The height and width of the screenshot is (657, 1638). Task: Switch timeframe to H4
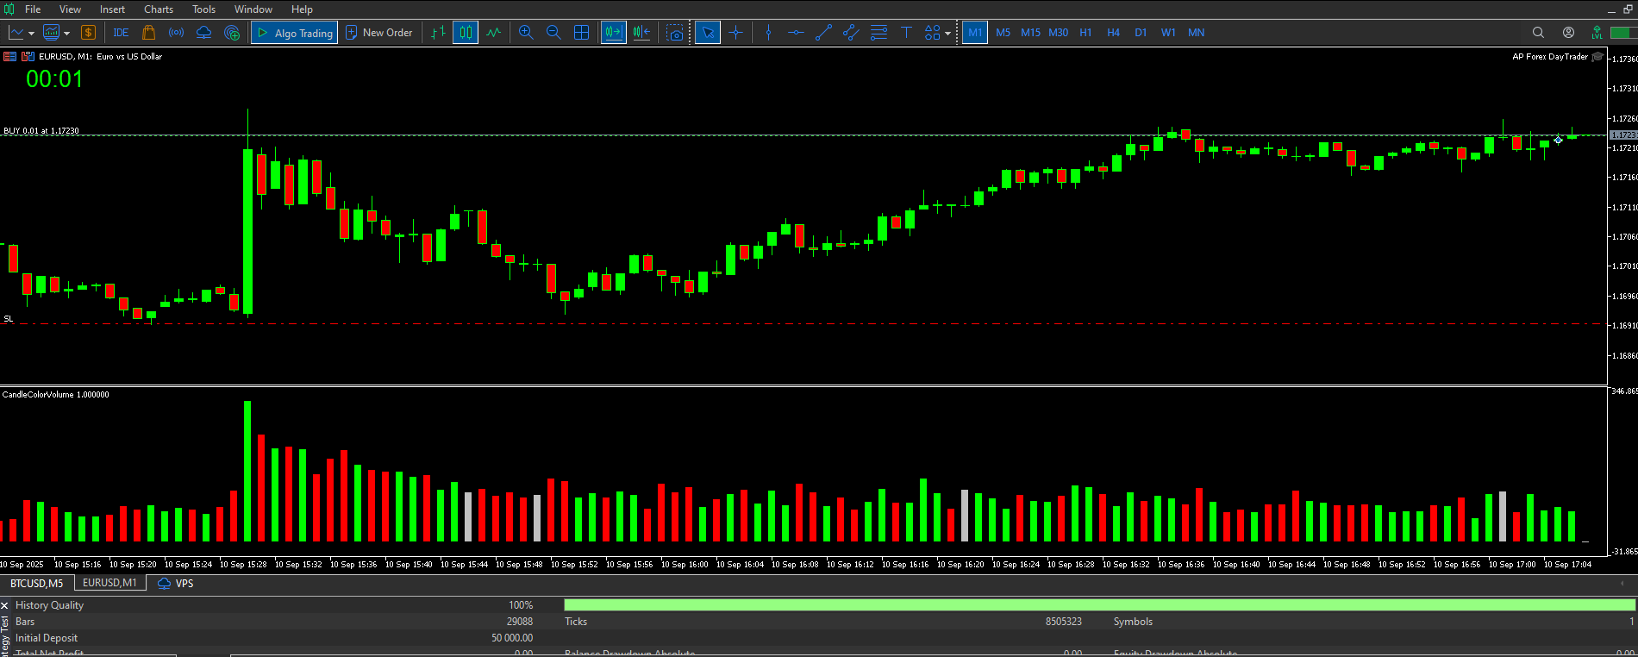pos(1113,33)
